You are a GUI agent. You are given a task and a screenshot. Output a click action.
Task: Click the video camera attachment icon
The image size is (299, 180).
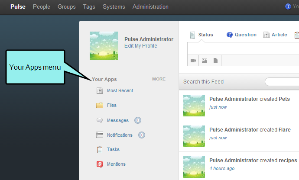click(193, 61)
